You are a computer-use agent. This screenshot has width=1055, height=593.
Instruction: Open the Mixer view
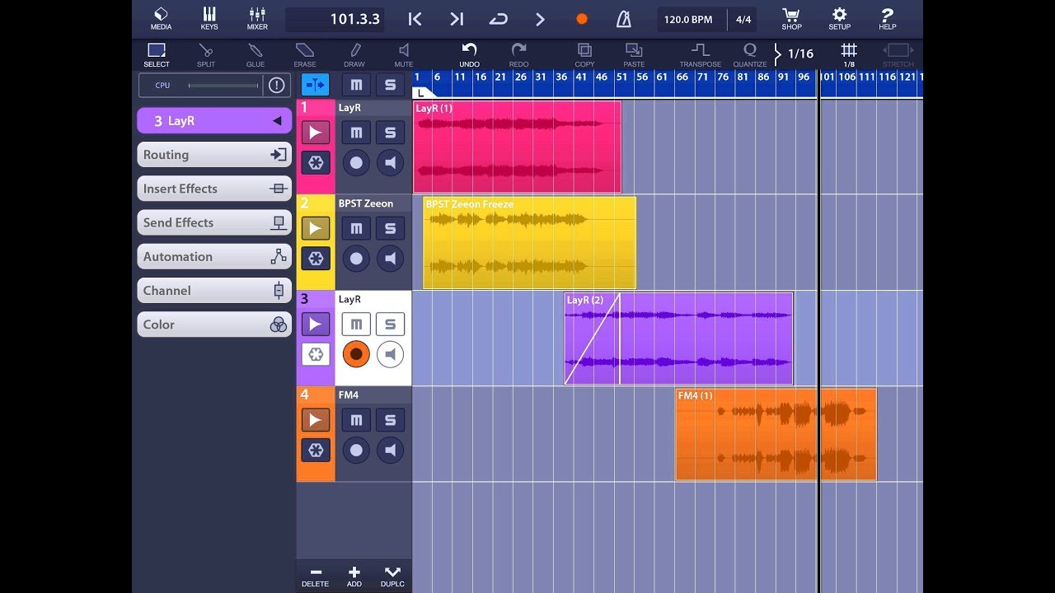(257, 18)
